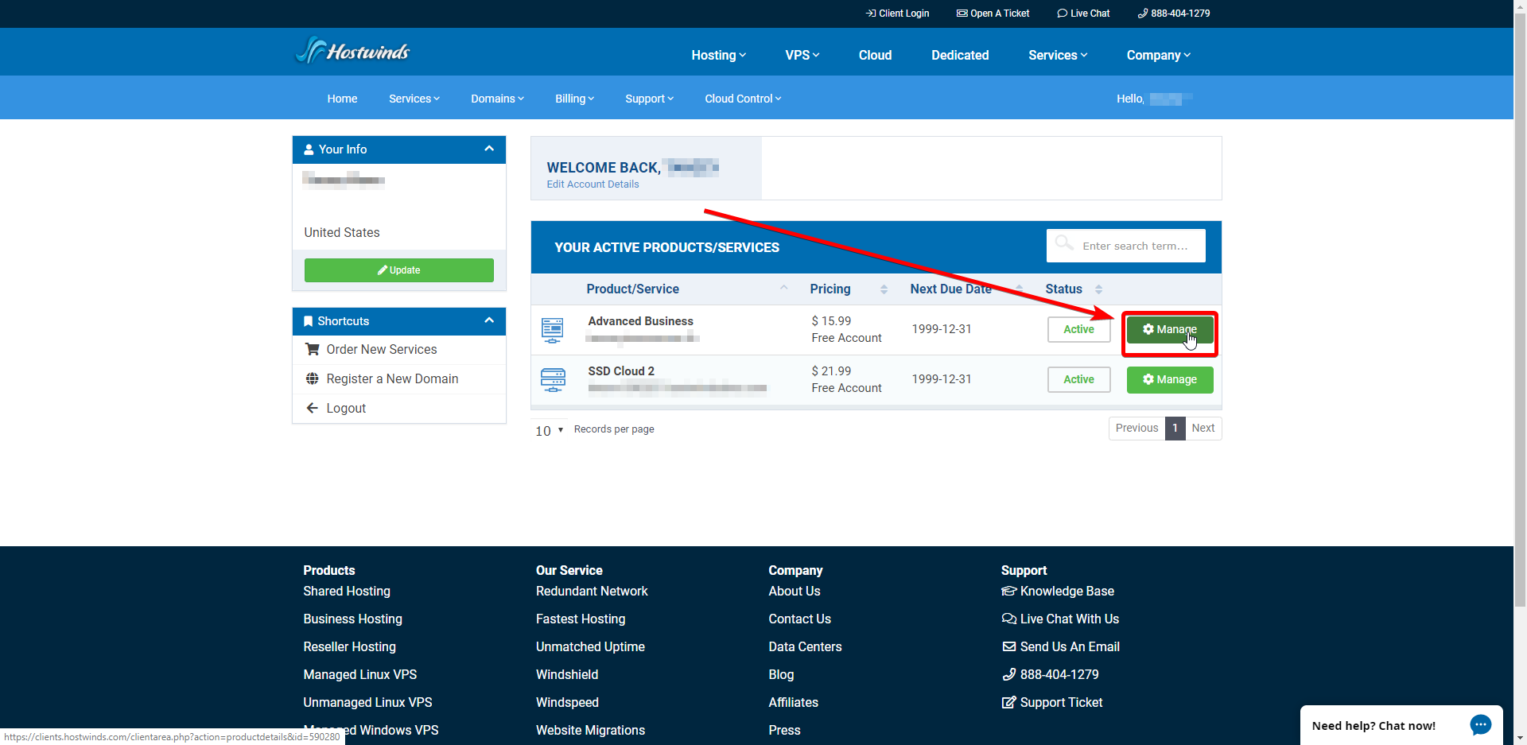Start Live Chat from top bar
This screenshot has height=745, width=1527.
coord(1083,14)
